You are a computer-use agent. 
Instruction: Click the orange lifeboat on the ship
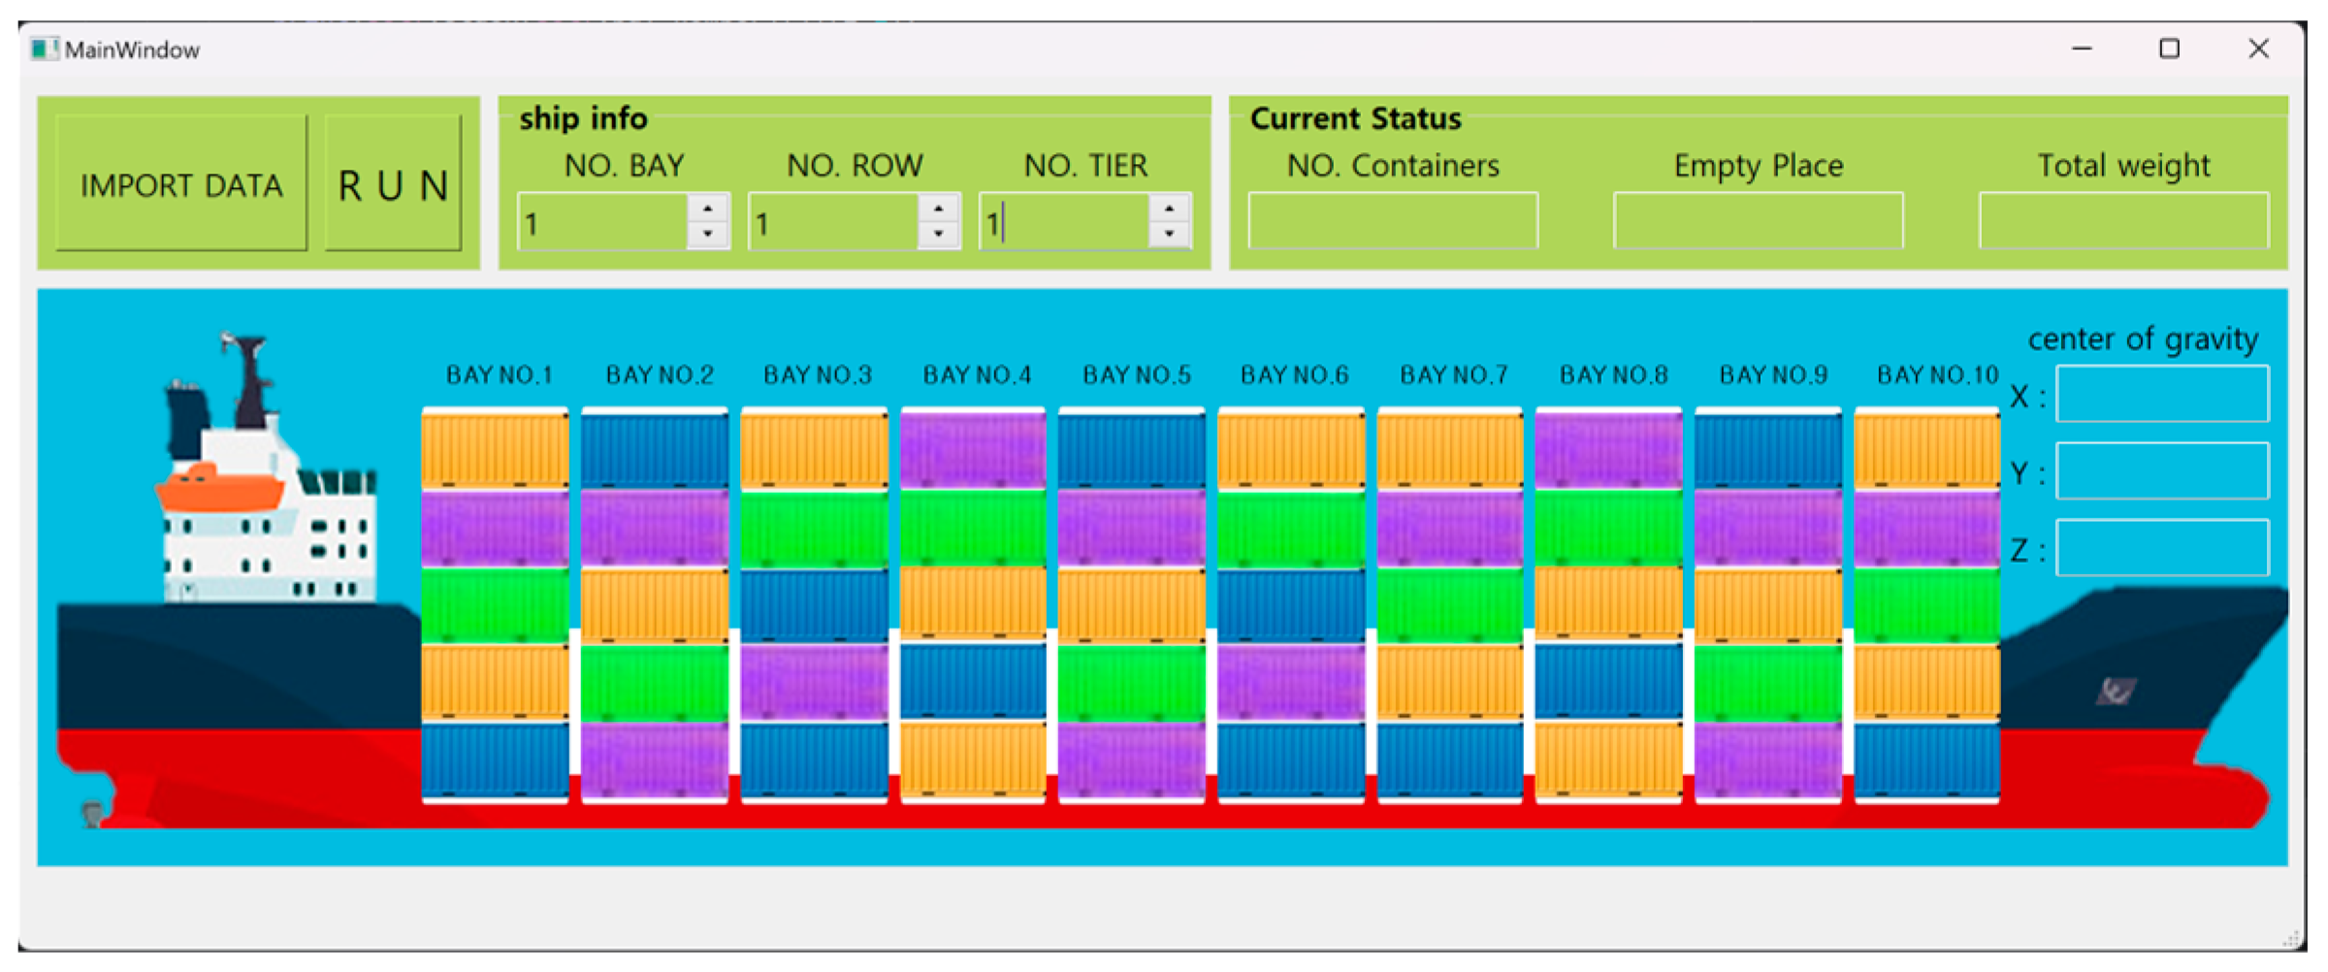click(219, 488)
